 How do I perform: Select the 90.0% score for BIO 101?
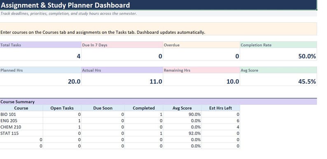[182, 114]
